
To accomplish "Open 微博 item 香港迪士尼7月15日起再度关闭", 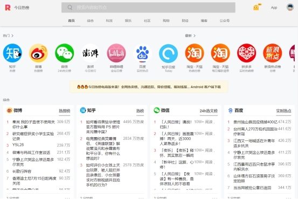I will point(34,181).
